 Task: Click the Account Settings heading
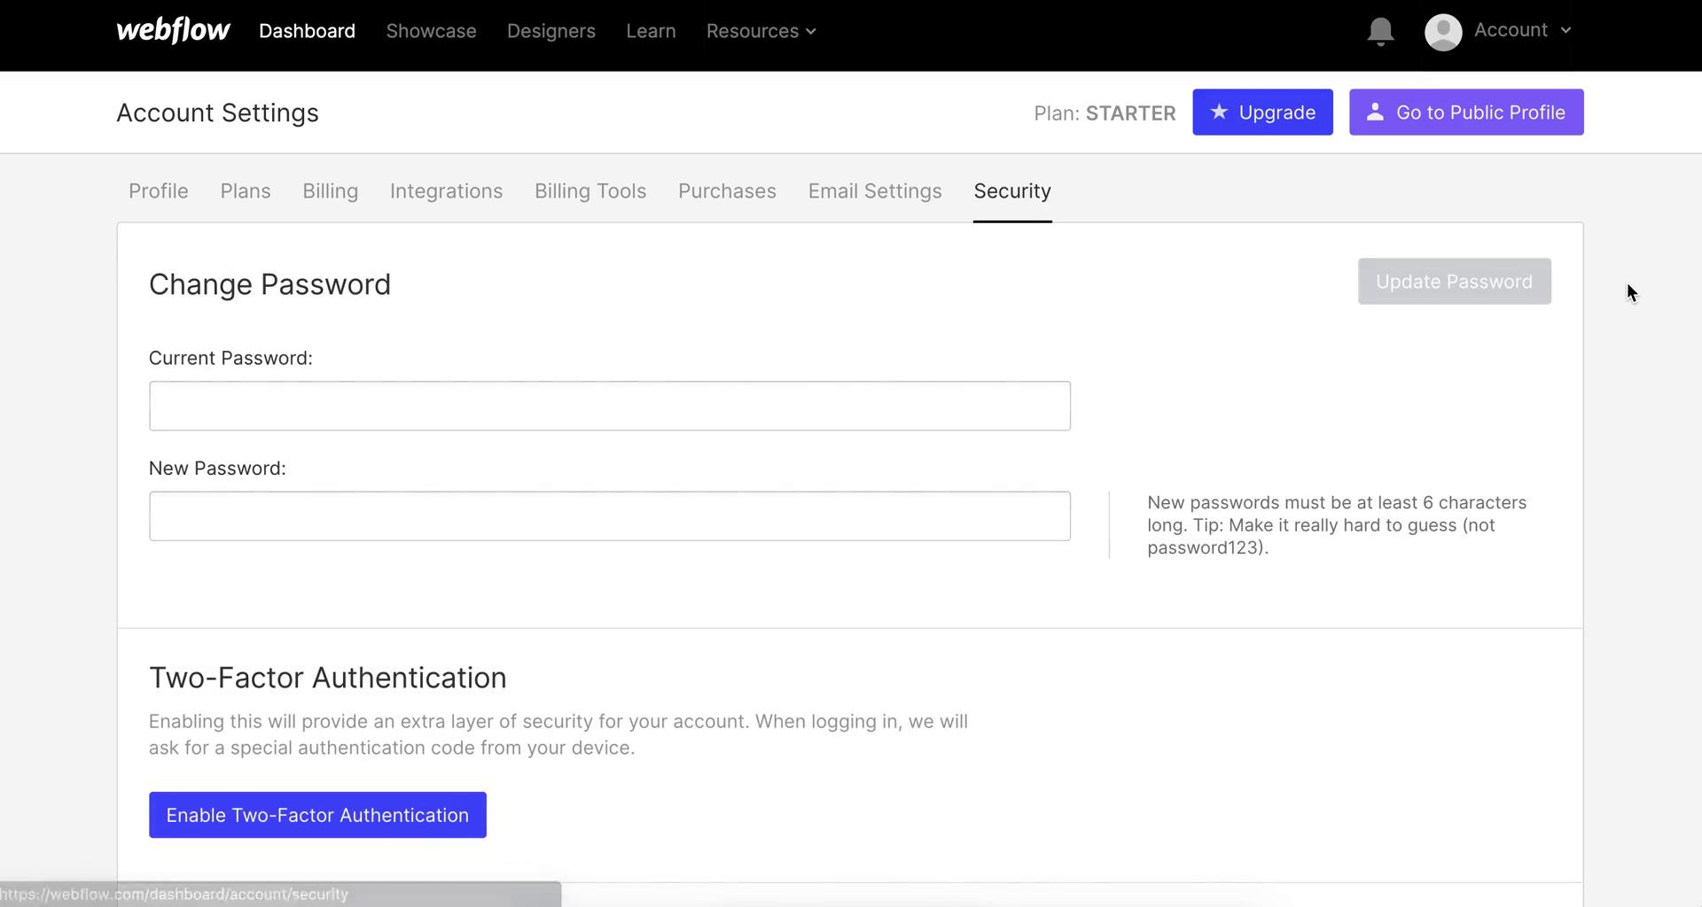[217, 113]
